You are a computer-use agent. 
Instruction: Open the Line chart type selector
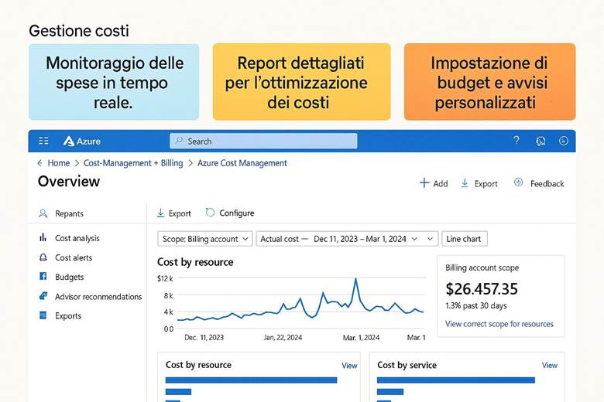click(x=464, y=239)
